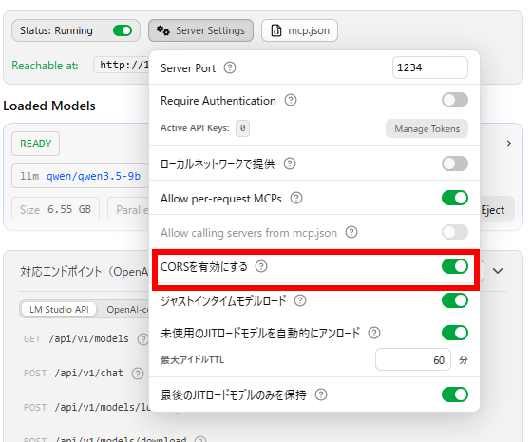Image resolution: width=531 pixels, height=442 pixels.
Task: Show help for 未使用のJITロードモデルを自動的にアンロード
Action: pyautogui.click(x=374, y=333)
